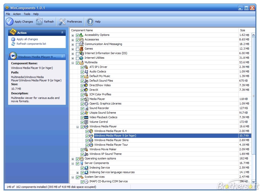Viewport: 260px width, 194px height.
Task: Click the Games component icon
Action: [x=81, y=49]
